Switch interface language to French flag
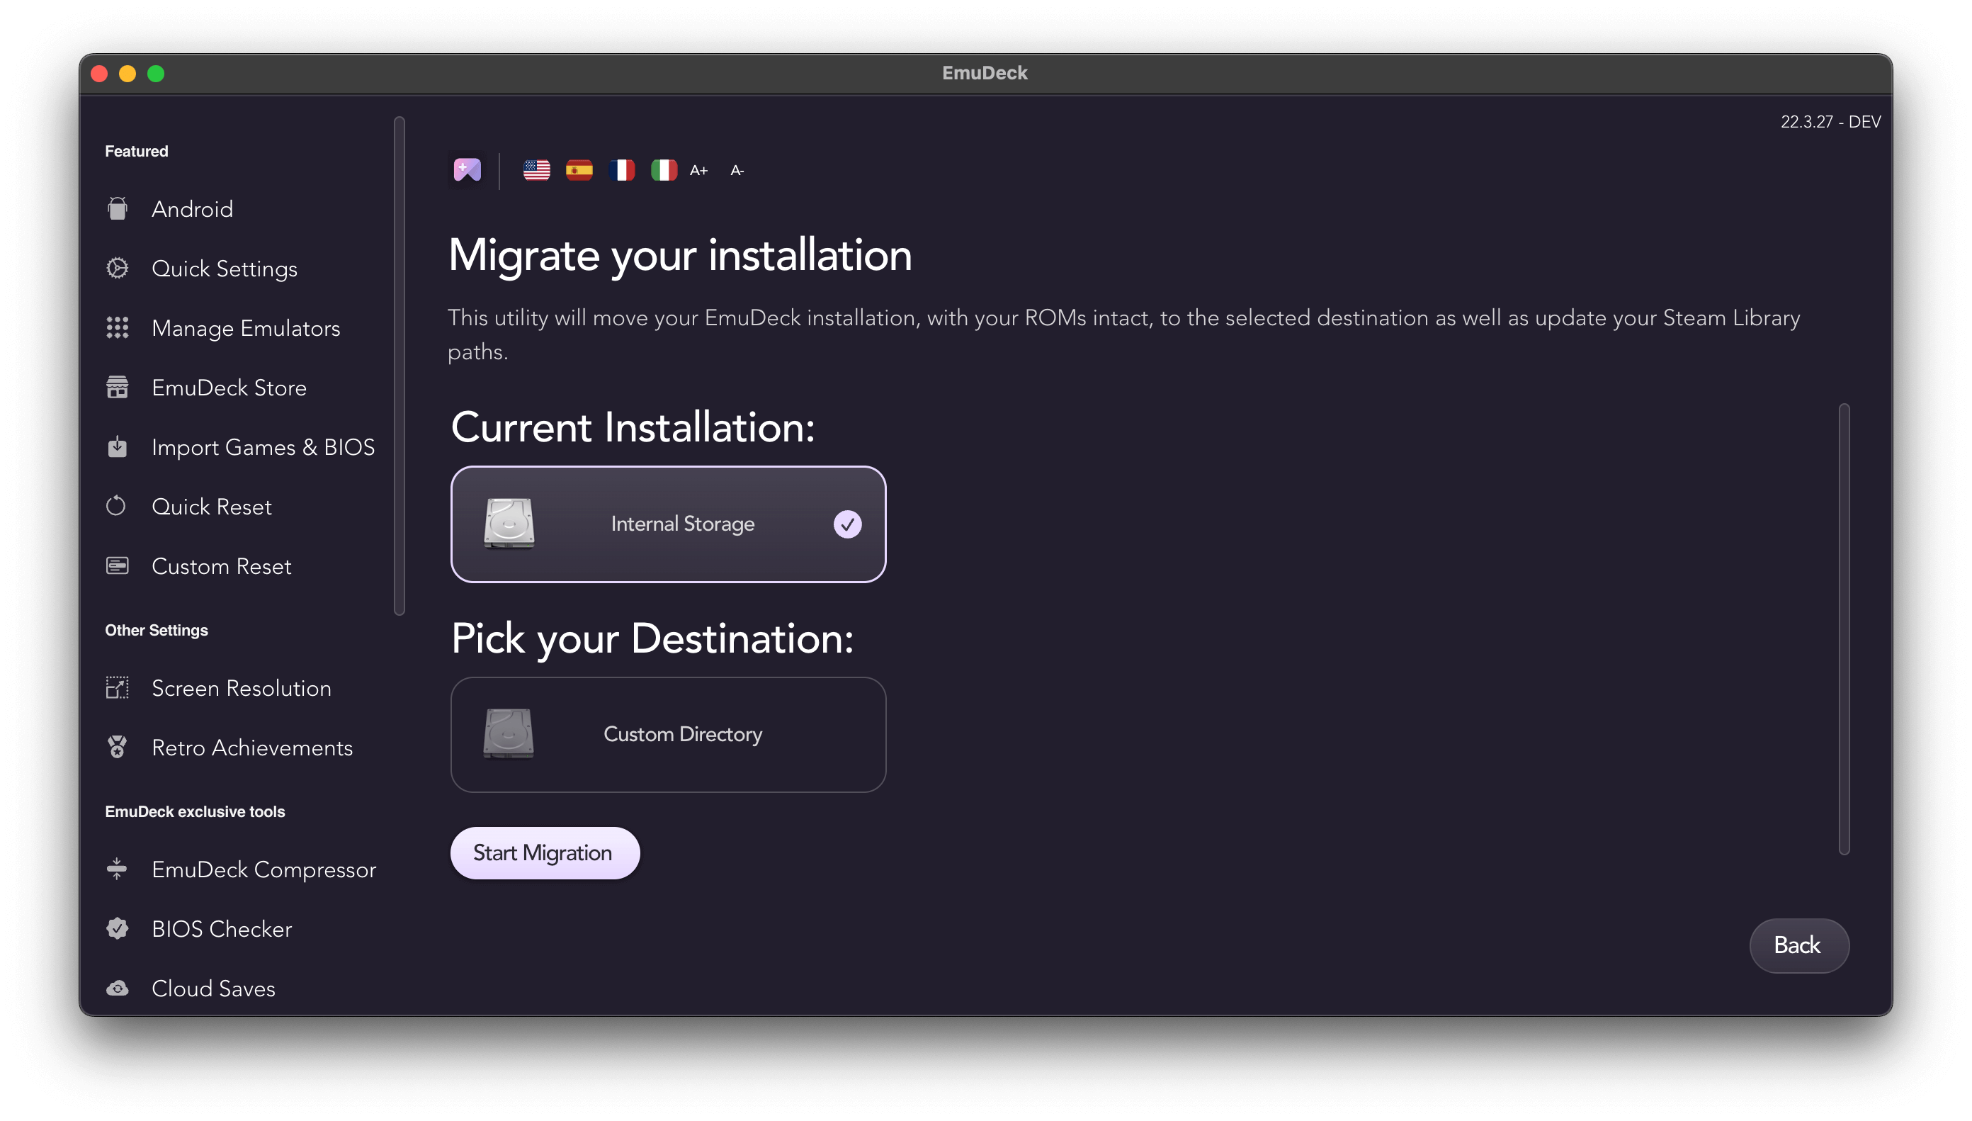 [x=620, y=169]
